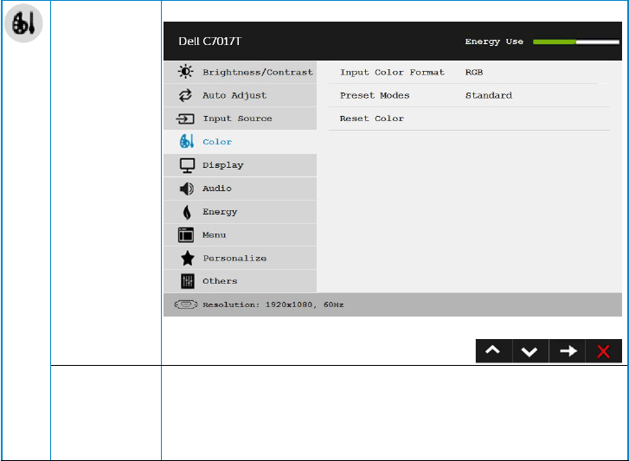Click the Display monitor icon
629x461 pixels.
[x=187, y=165]
